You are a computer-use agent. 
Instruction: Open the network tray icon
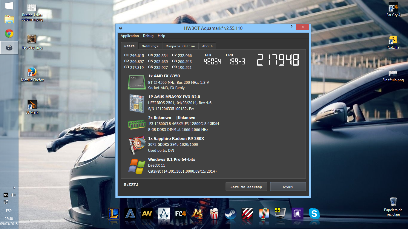click(x=6, y=202)
